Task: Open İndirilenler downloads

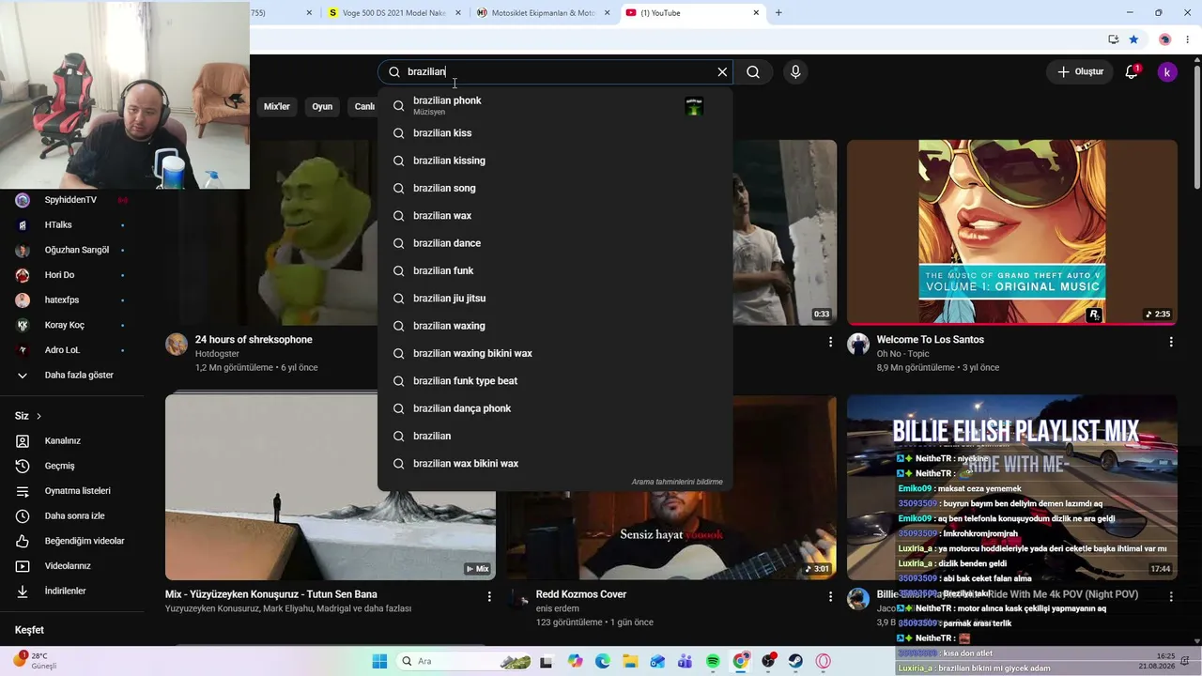Action: [72, 591]
